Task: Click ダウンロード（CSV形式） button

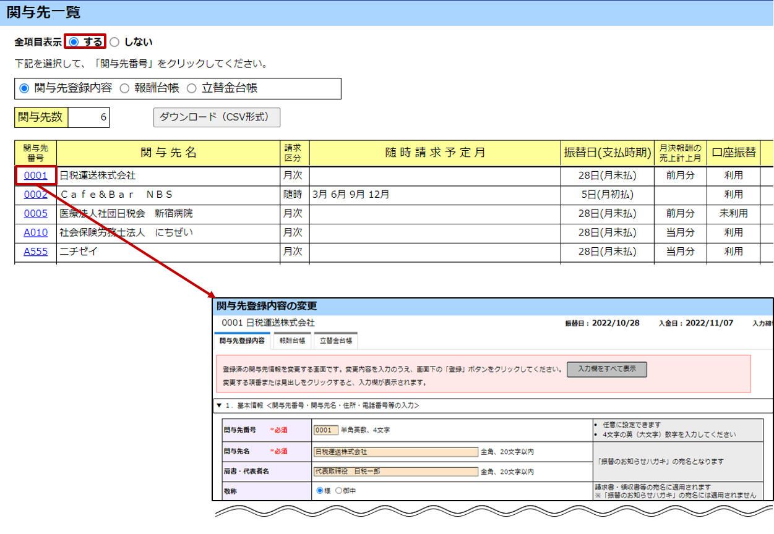Action: pos(217,117)
